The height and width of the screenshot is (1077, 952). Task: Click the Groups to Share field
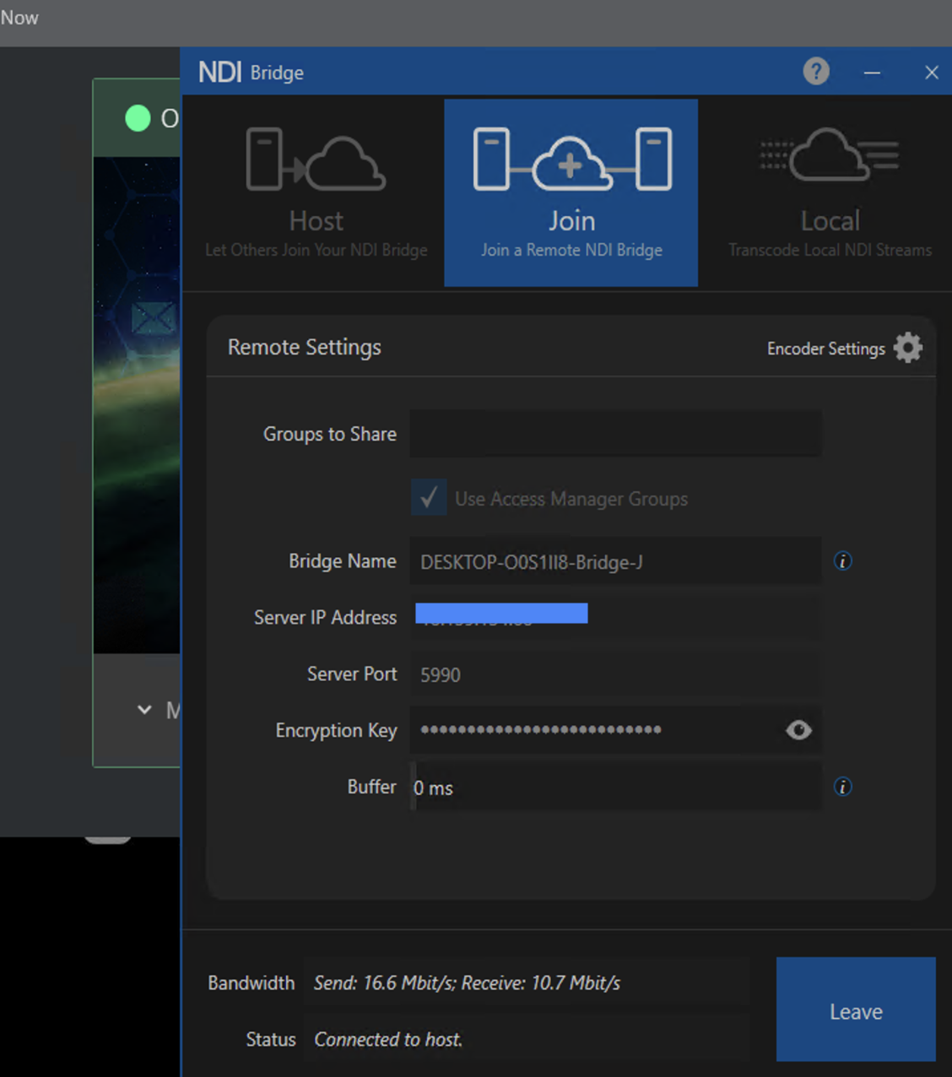615,434
